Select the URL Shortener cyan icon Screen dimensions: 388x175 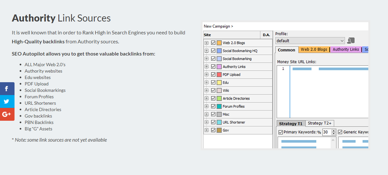click(x=219, y=122)
